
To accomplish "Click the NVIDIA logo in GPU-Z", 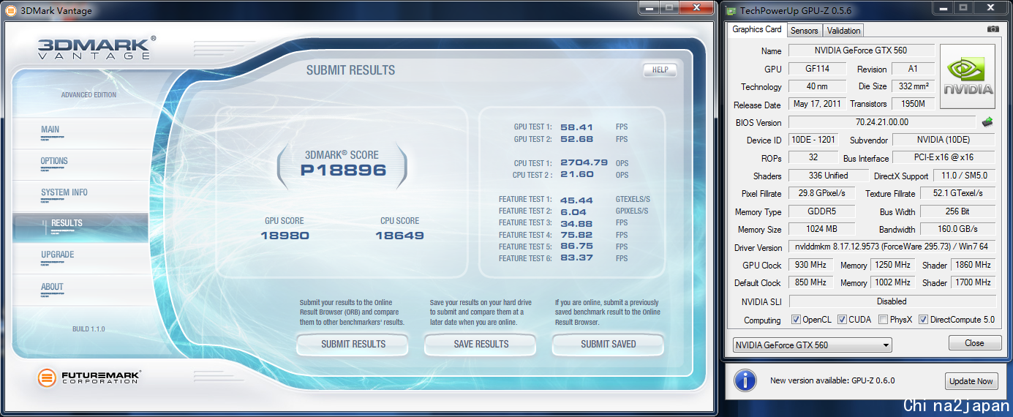I will point(968,76).
